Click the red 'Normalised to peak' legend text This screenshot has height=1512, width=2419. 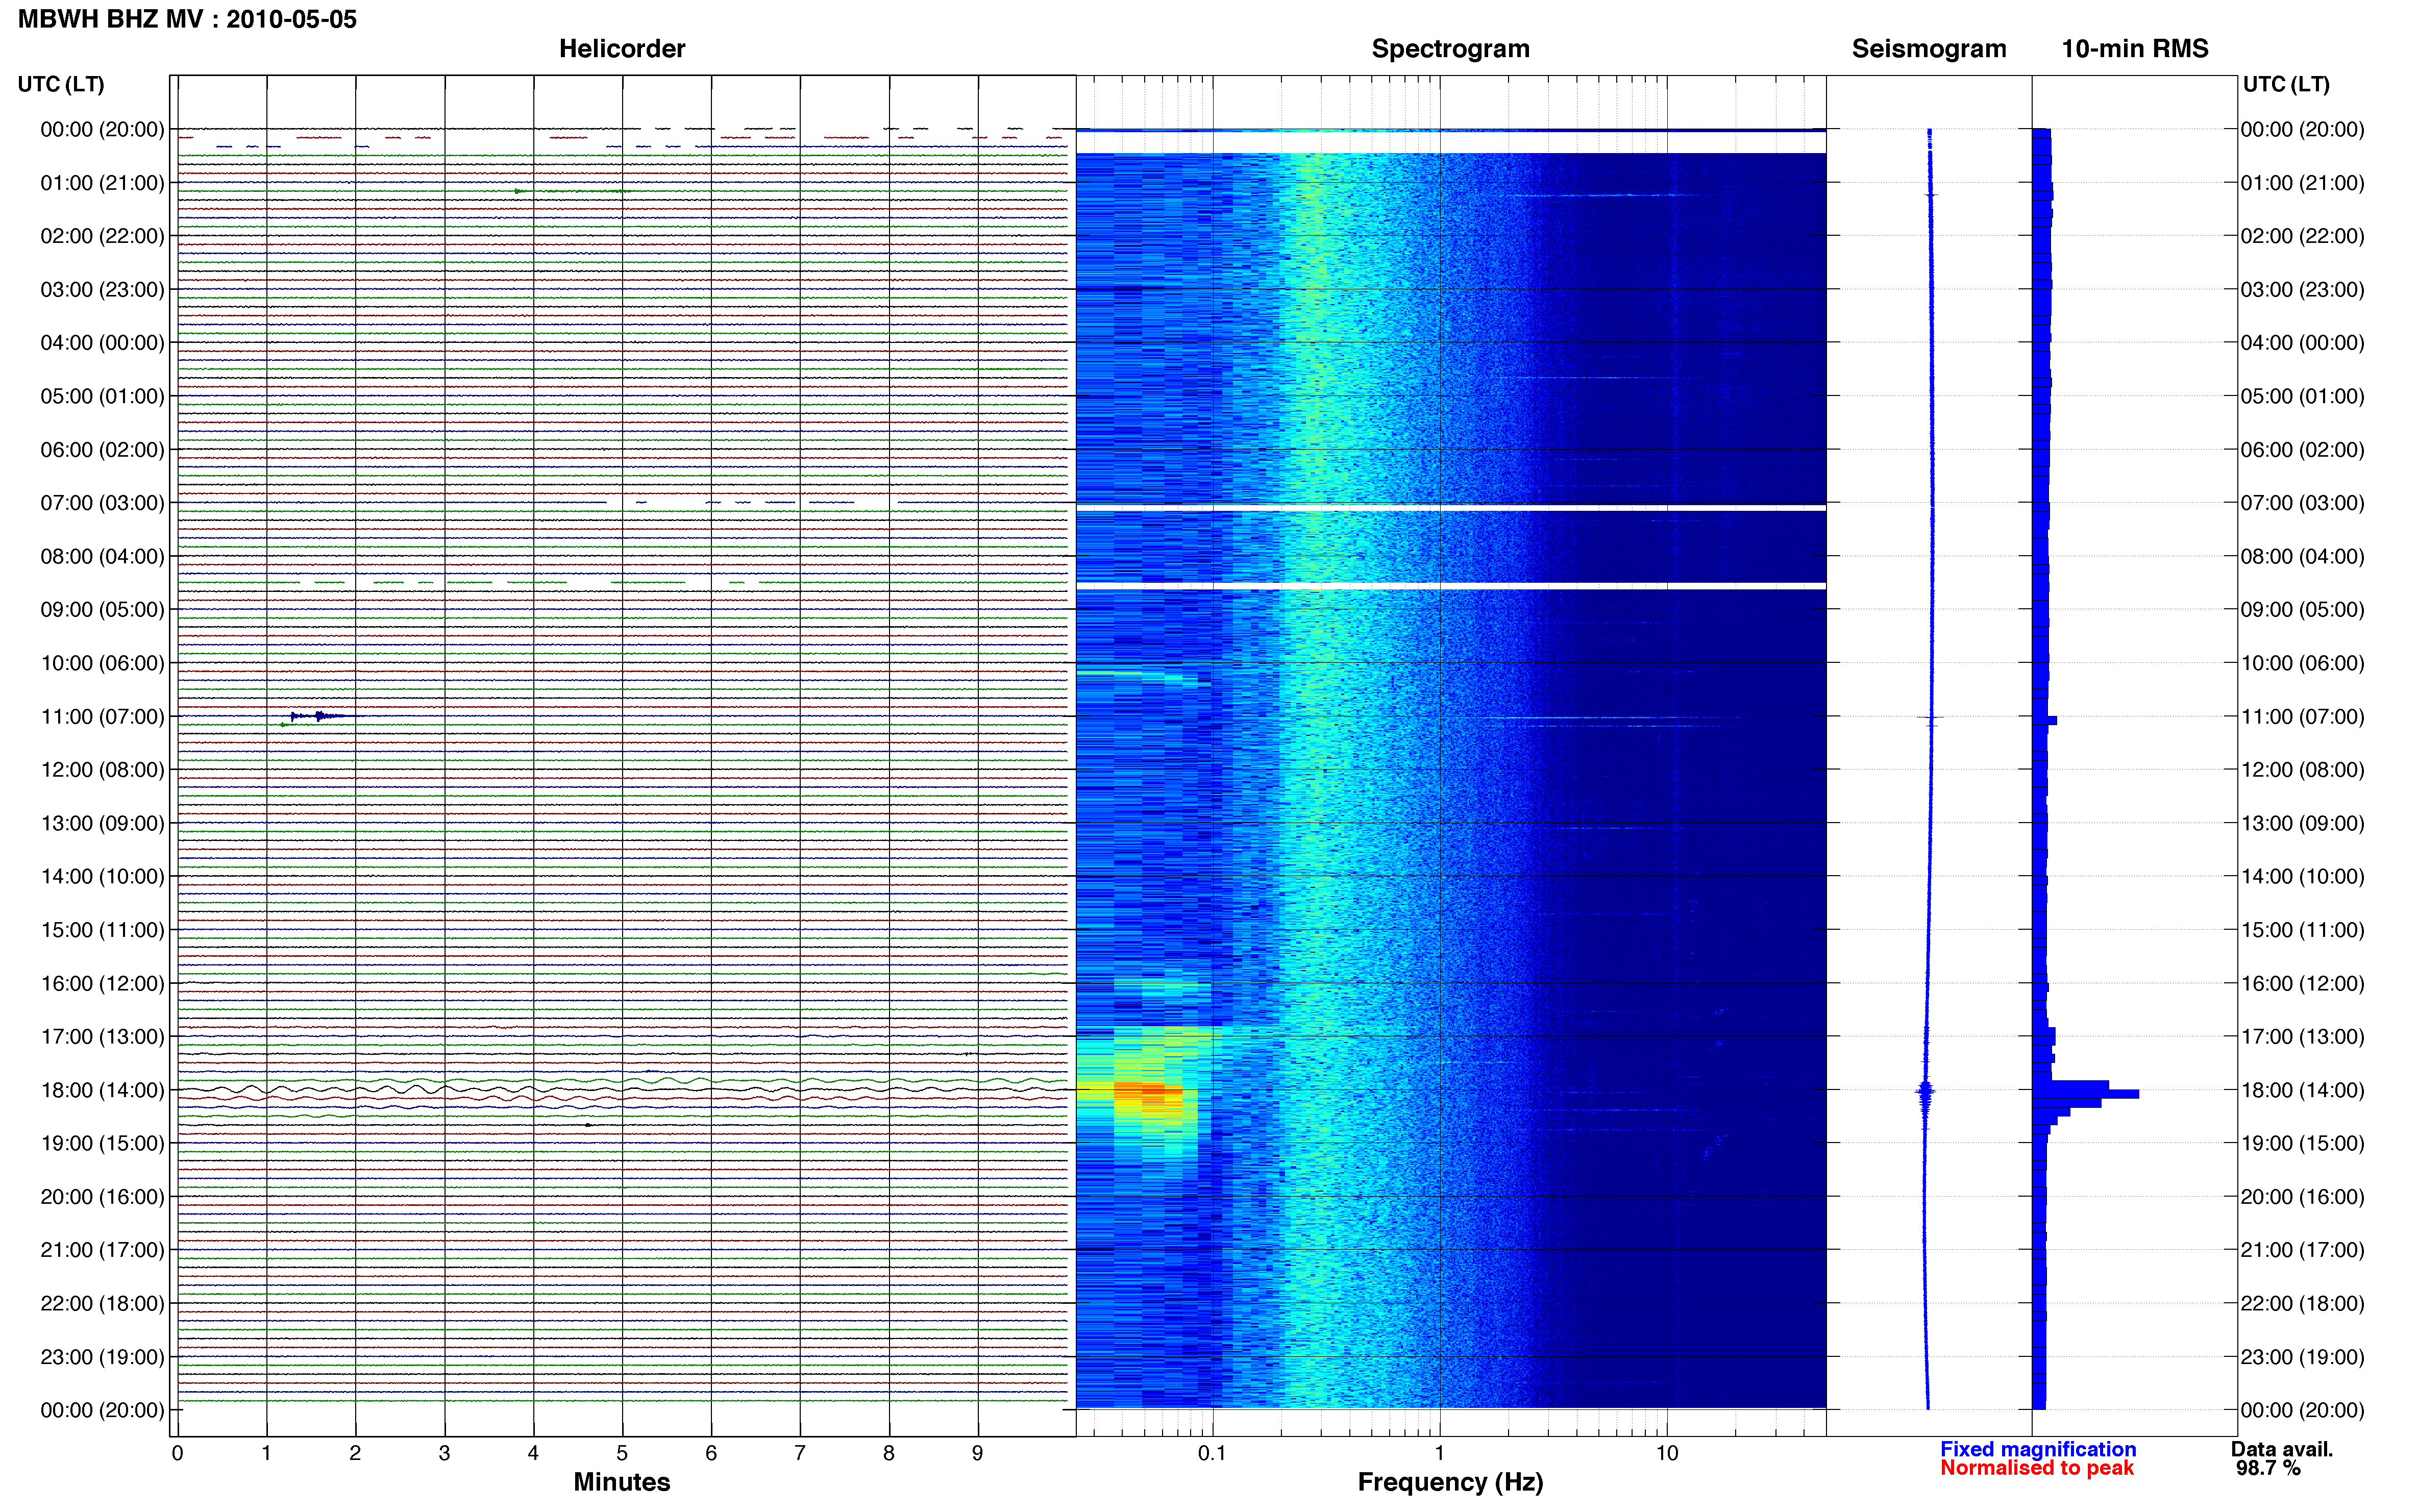pyautogui.click(x=2036, y=1468)
